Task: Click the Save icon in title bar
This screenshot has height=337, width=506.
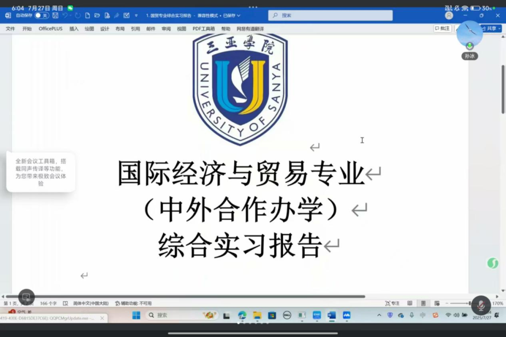Action: point(55,15)
